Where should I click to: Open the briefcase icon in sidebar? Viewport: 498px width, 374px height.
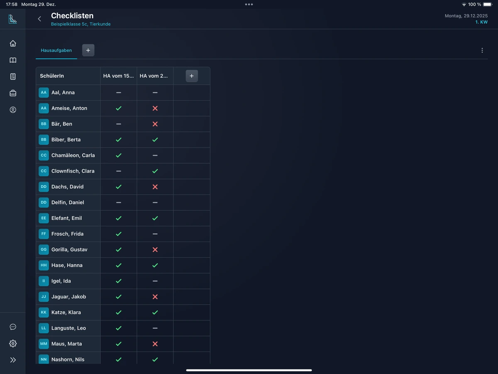[13, 93]
